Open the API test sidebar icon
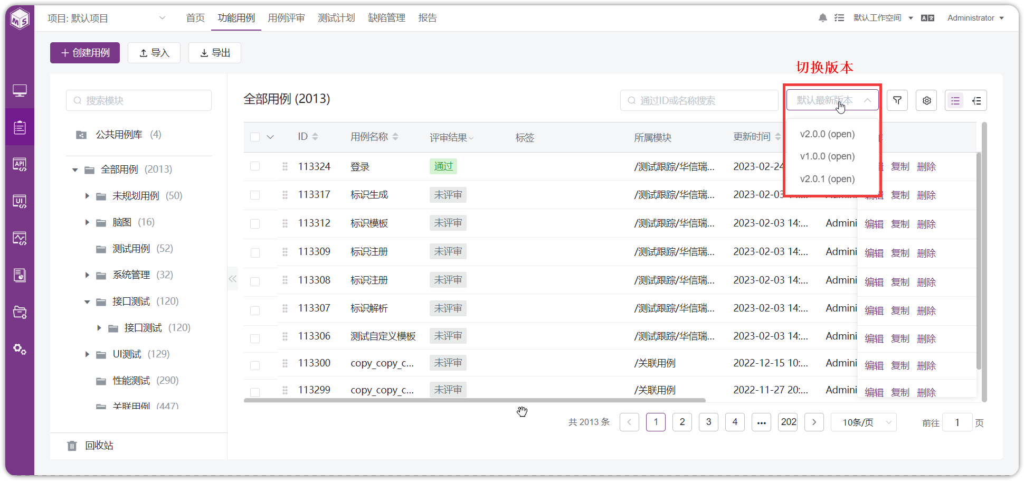The width and height of the screenshot is (1024, 481). (x=20, y=164)
